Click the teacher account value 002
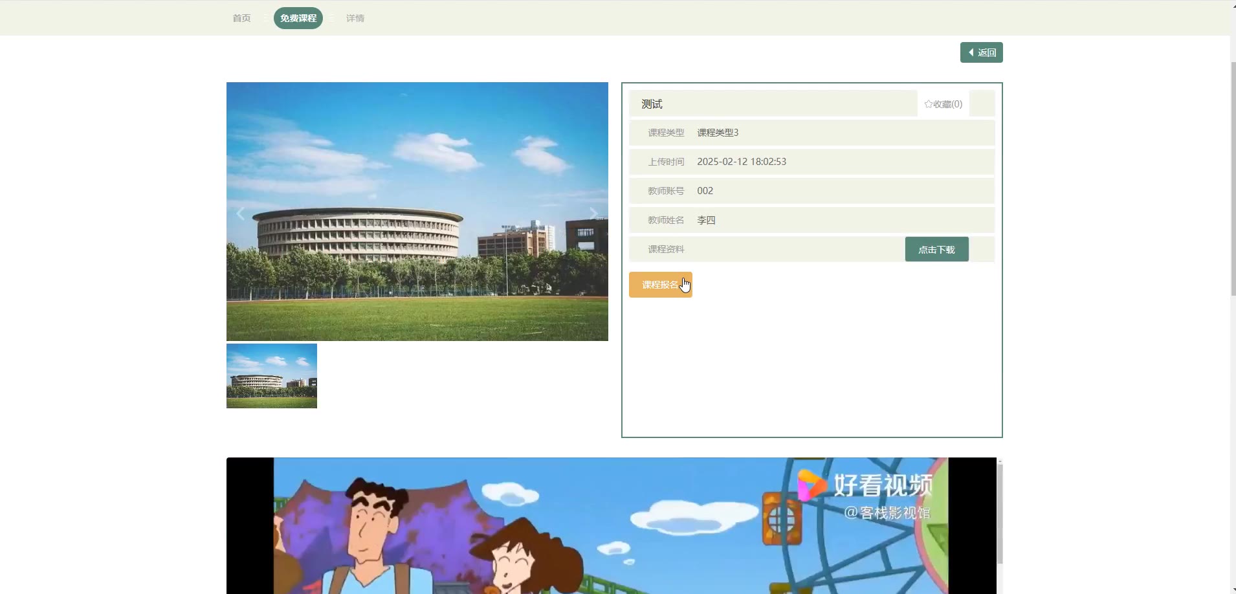 tap(705, 191)
